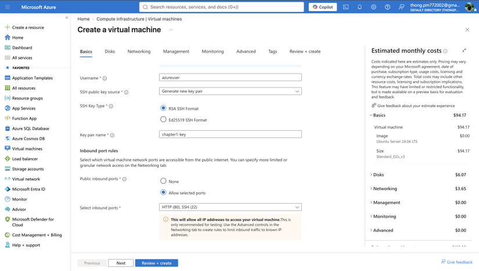This screenshot has height=271, width=479.
Task: Click the Dashboard icon in sidebar
Action: coord(8,47)
